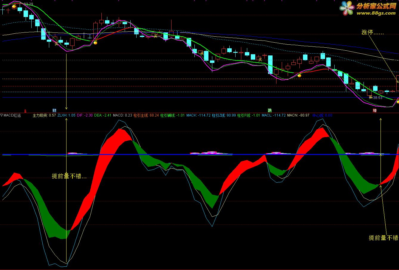Image resolution: width=399 pixels, height=270 pixels.
Task: Open the 跌 event marker
Action: (x=270, y=111)
